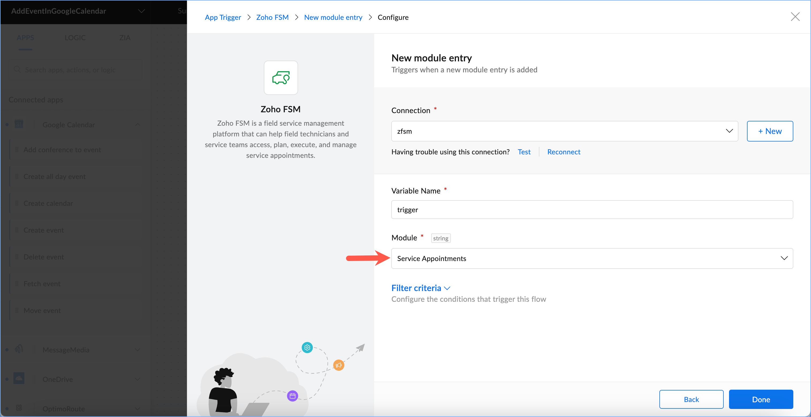Click the Variable Name input field
This screenshot has width=811, height=417.
(x=592, y=210)
